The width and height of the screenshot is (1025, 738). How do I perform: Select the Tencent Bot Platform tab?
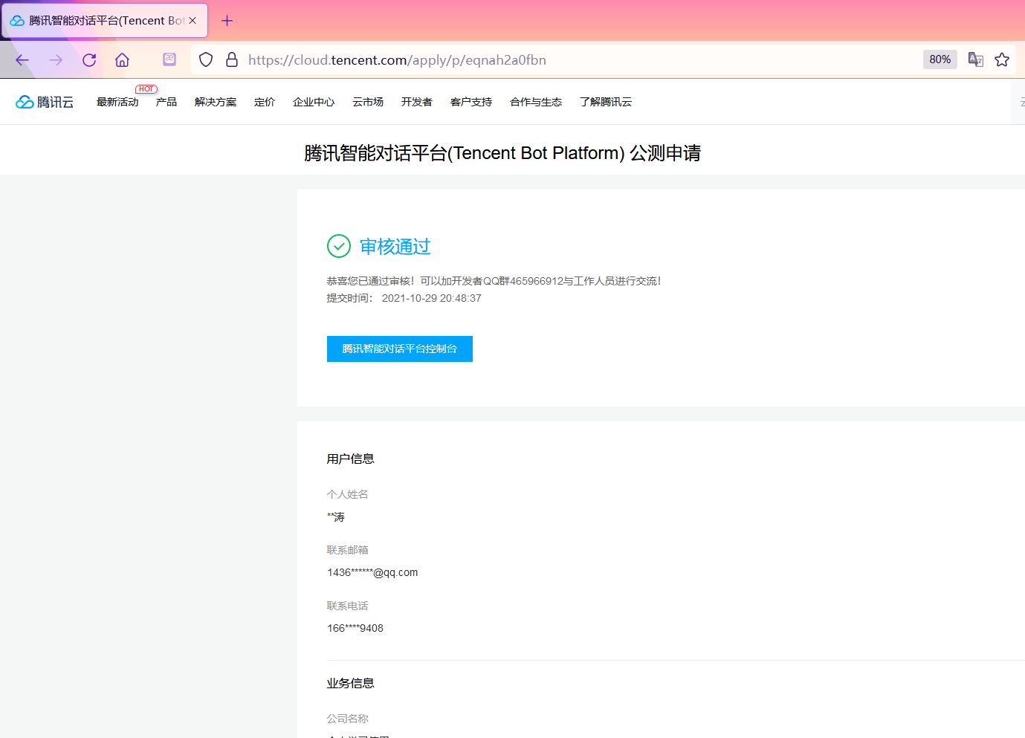[x=105, y=21]
